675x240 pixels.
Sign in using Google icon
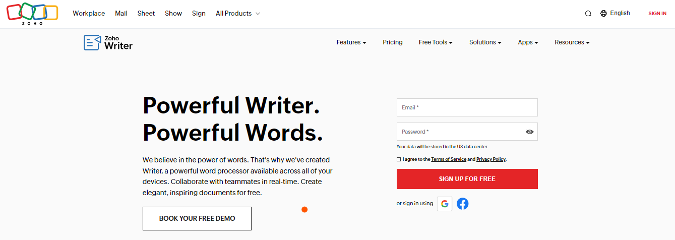tap(445, 204)
